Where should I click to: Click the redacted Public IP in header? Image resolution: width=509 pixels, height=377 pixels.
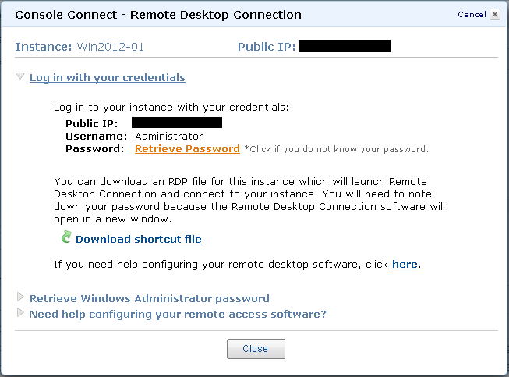(344, 47)
